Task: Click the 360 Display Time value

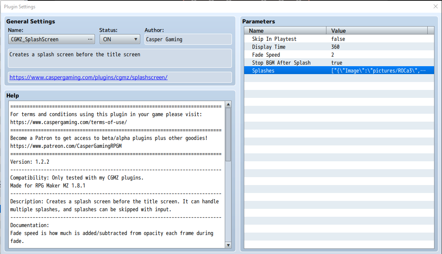Action: point(335,47)
